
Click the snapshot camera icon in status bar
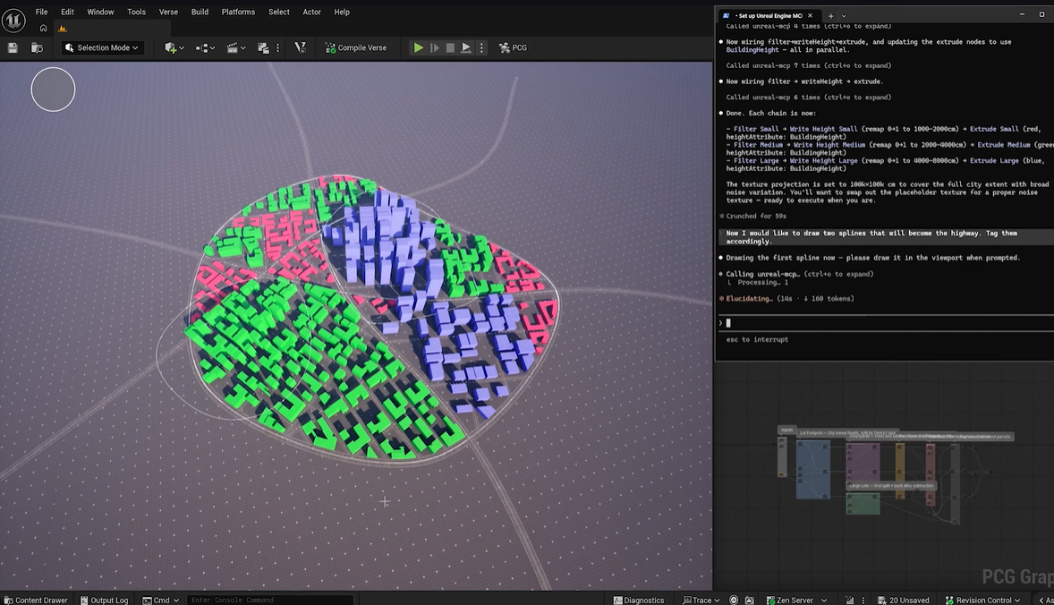pyautogui.click(x=750, y=600)
